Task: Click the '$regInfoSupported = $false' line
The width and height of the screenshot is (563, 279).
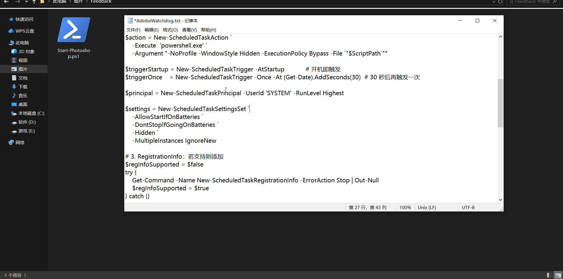Action: point(164,164)
